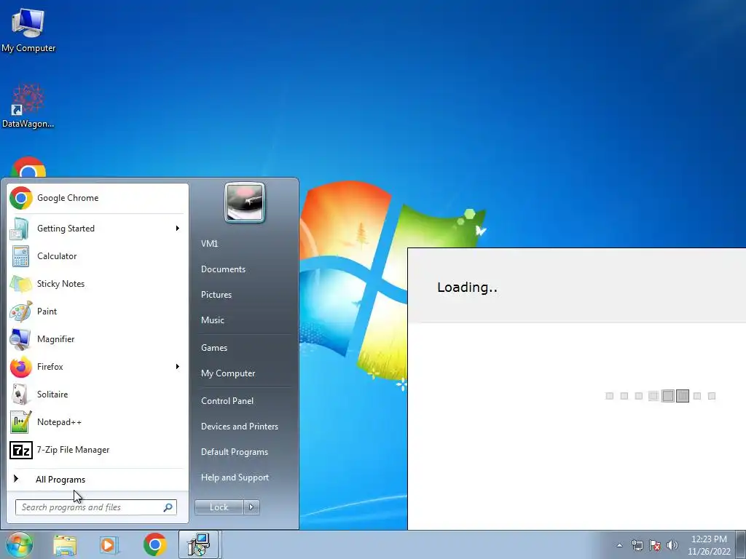Open the network tray icon
The image size is (746, 559).
(637, 545)
